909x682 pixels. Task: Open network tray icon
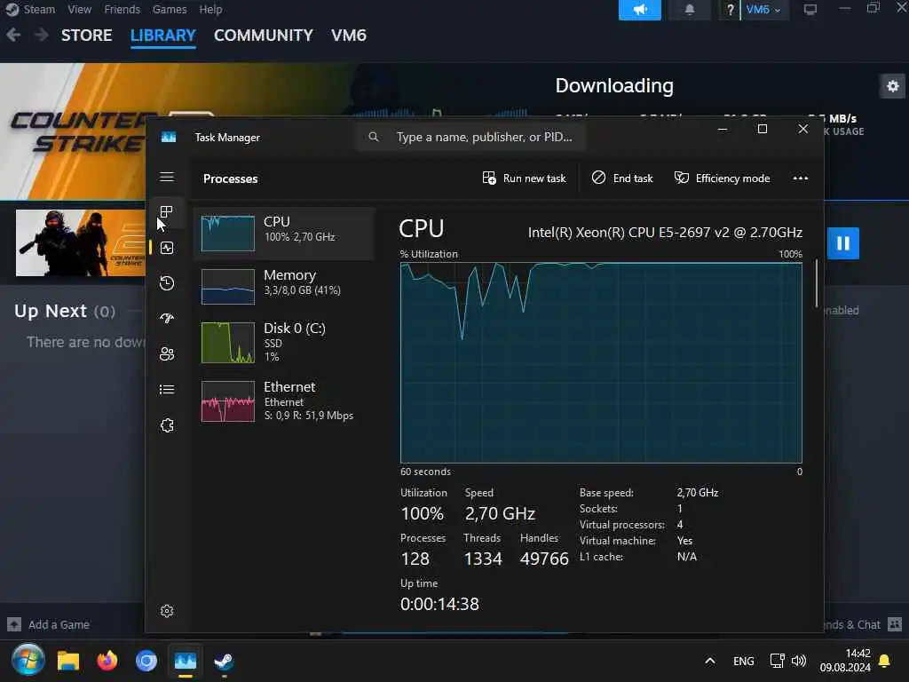click(x=777, y=661)
